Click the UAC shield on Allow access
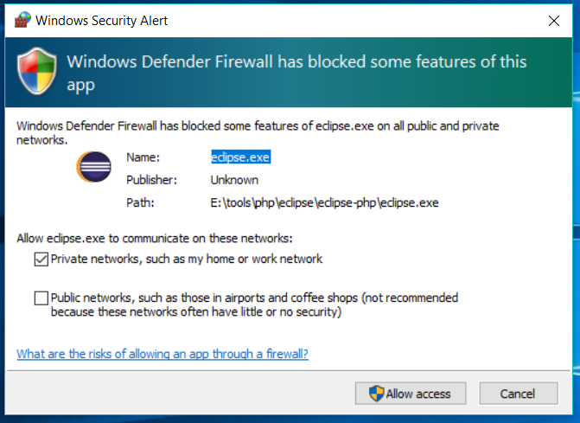Viewport: 580px width, 423px height. (x=376, y=394)
